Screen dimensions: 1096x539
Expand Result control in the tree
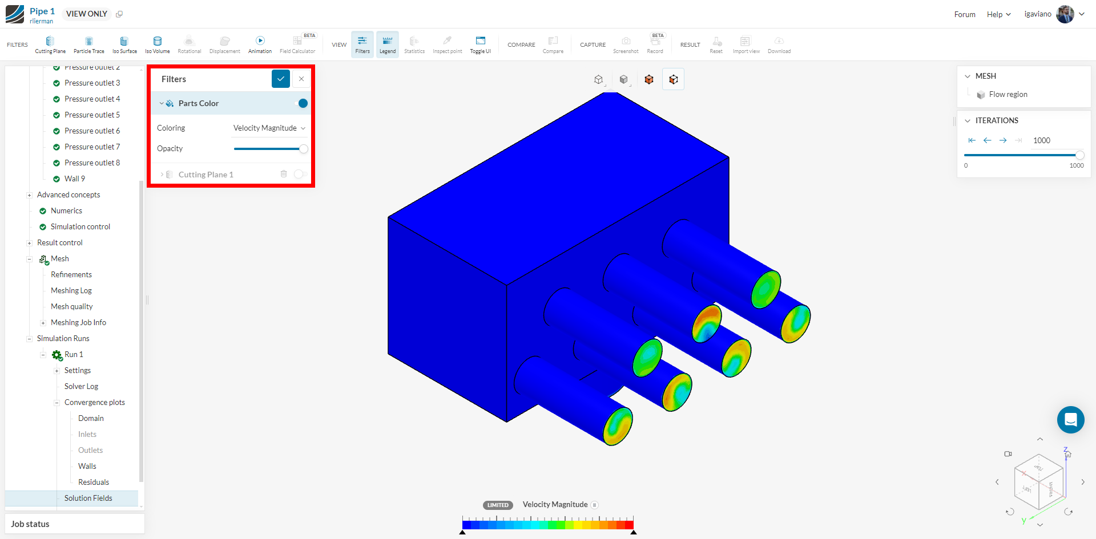click(x=29, y=243)
